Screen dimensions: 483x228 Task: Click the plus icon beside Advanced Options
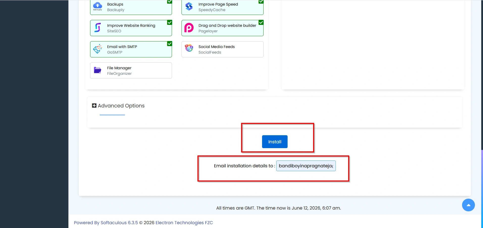(x=94, y=106)
